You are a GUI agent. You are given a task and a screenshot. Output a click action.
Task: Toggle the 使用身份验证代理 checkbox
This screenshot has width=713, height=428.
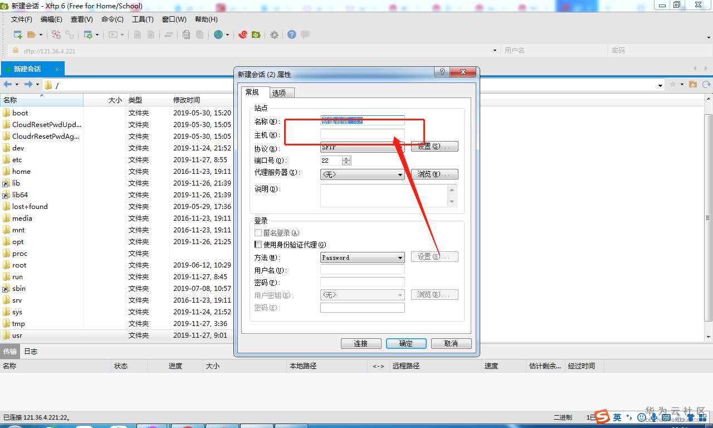(x=258, y=245)
